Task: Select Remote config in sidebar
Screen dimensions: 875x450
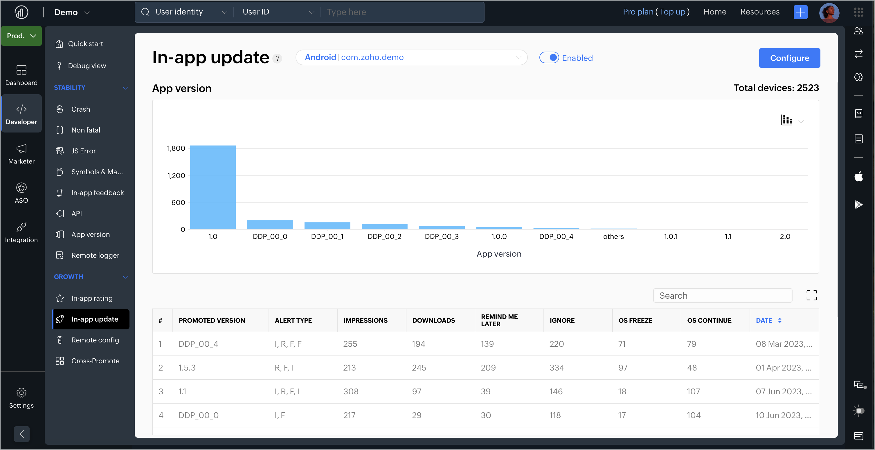Action: pyautogui.click(x=95, y=340)
